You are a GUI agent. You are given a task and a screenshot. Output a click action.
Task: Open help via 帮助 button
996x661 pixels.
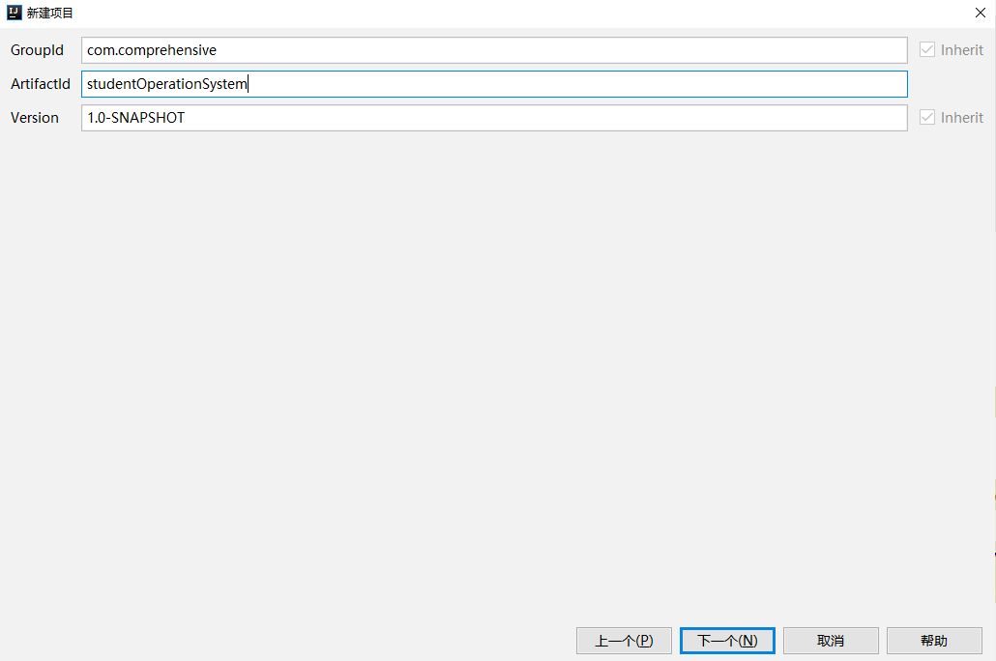(x=934, y=641)
